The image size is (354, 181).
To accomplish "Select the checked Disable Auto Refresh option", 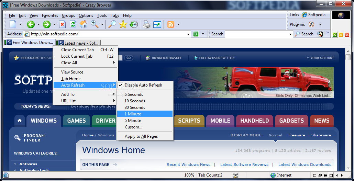I will click(145, 85).
